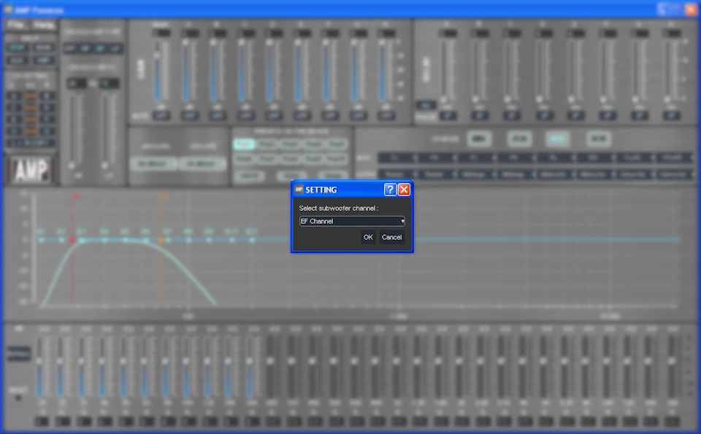Click the AMP icon in main window title bar

pos(7,9)
